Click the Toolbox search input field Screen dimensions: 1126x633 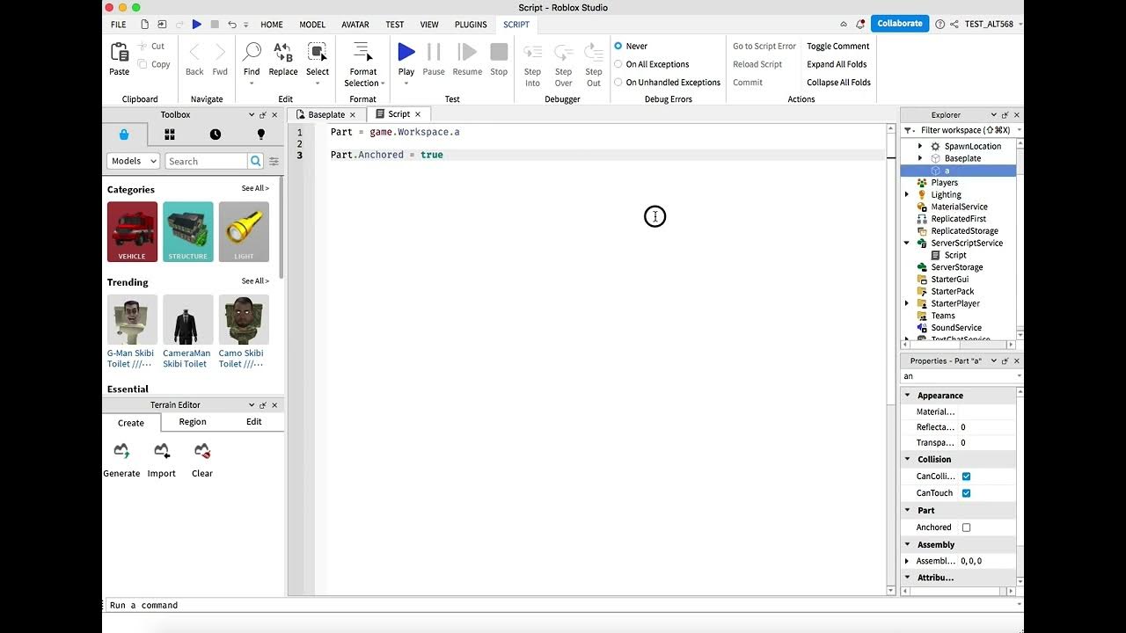207,161
